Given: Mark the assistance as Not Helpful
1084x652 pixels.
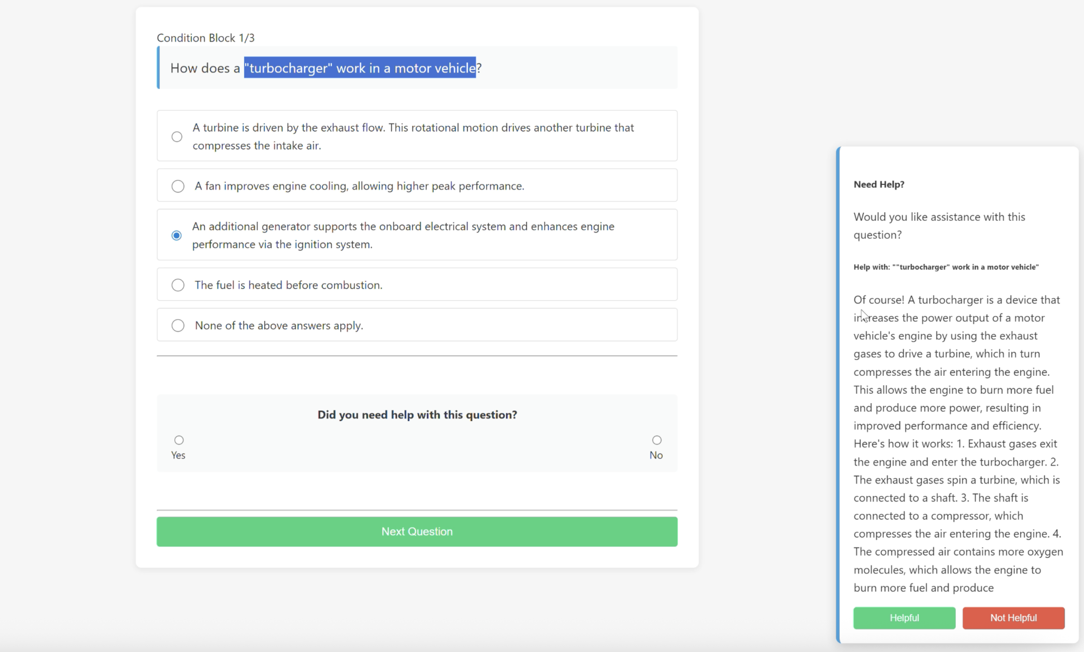Looking at the screenshot, I should [1013, 618].
